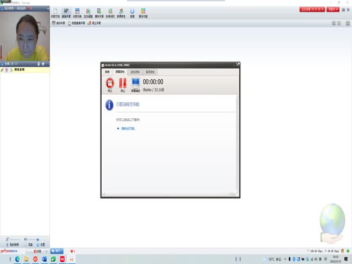Open the Share Document tool
This screenshot has height=264, width=352.
tap(54, 13)
